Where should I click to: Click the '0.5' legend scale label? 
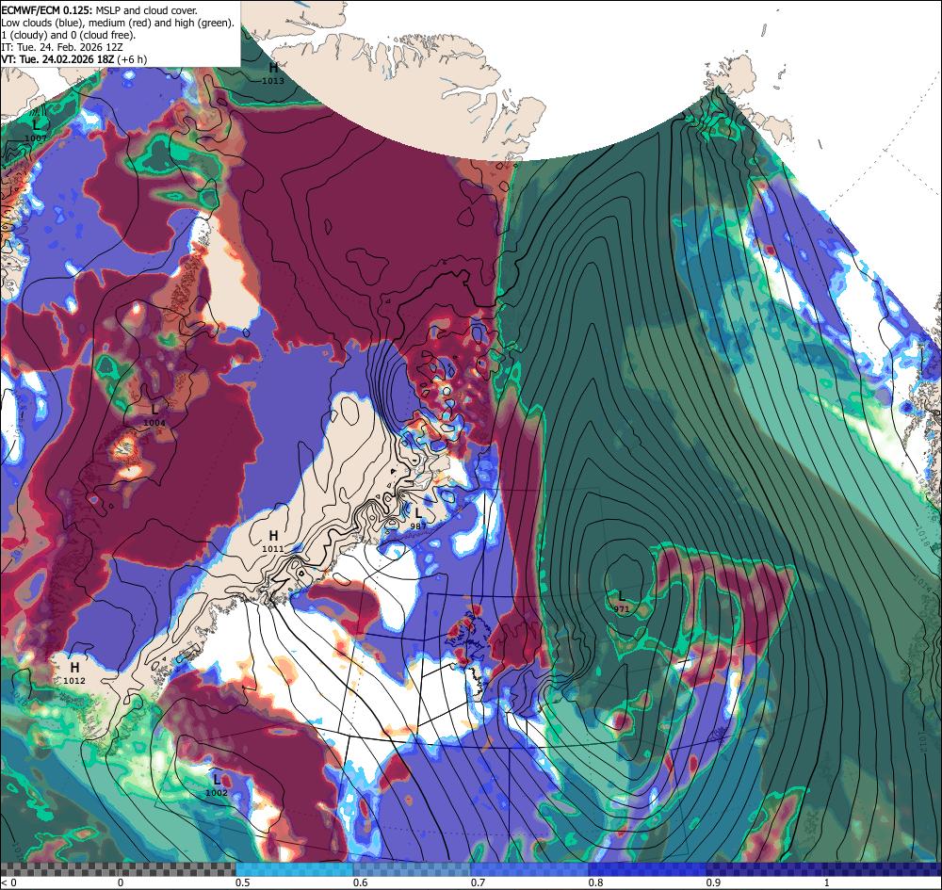243,882
